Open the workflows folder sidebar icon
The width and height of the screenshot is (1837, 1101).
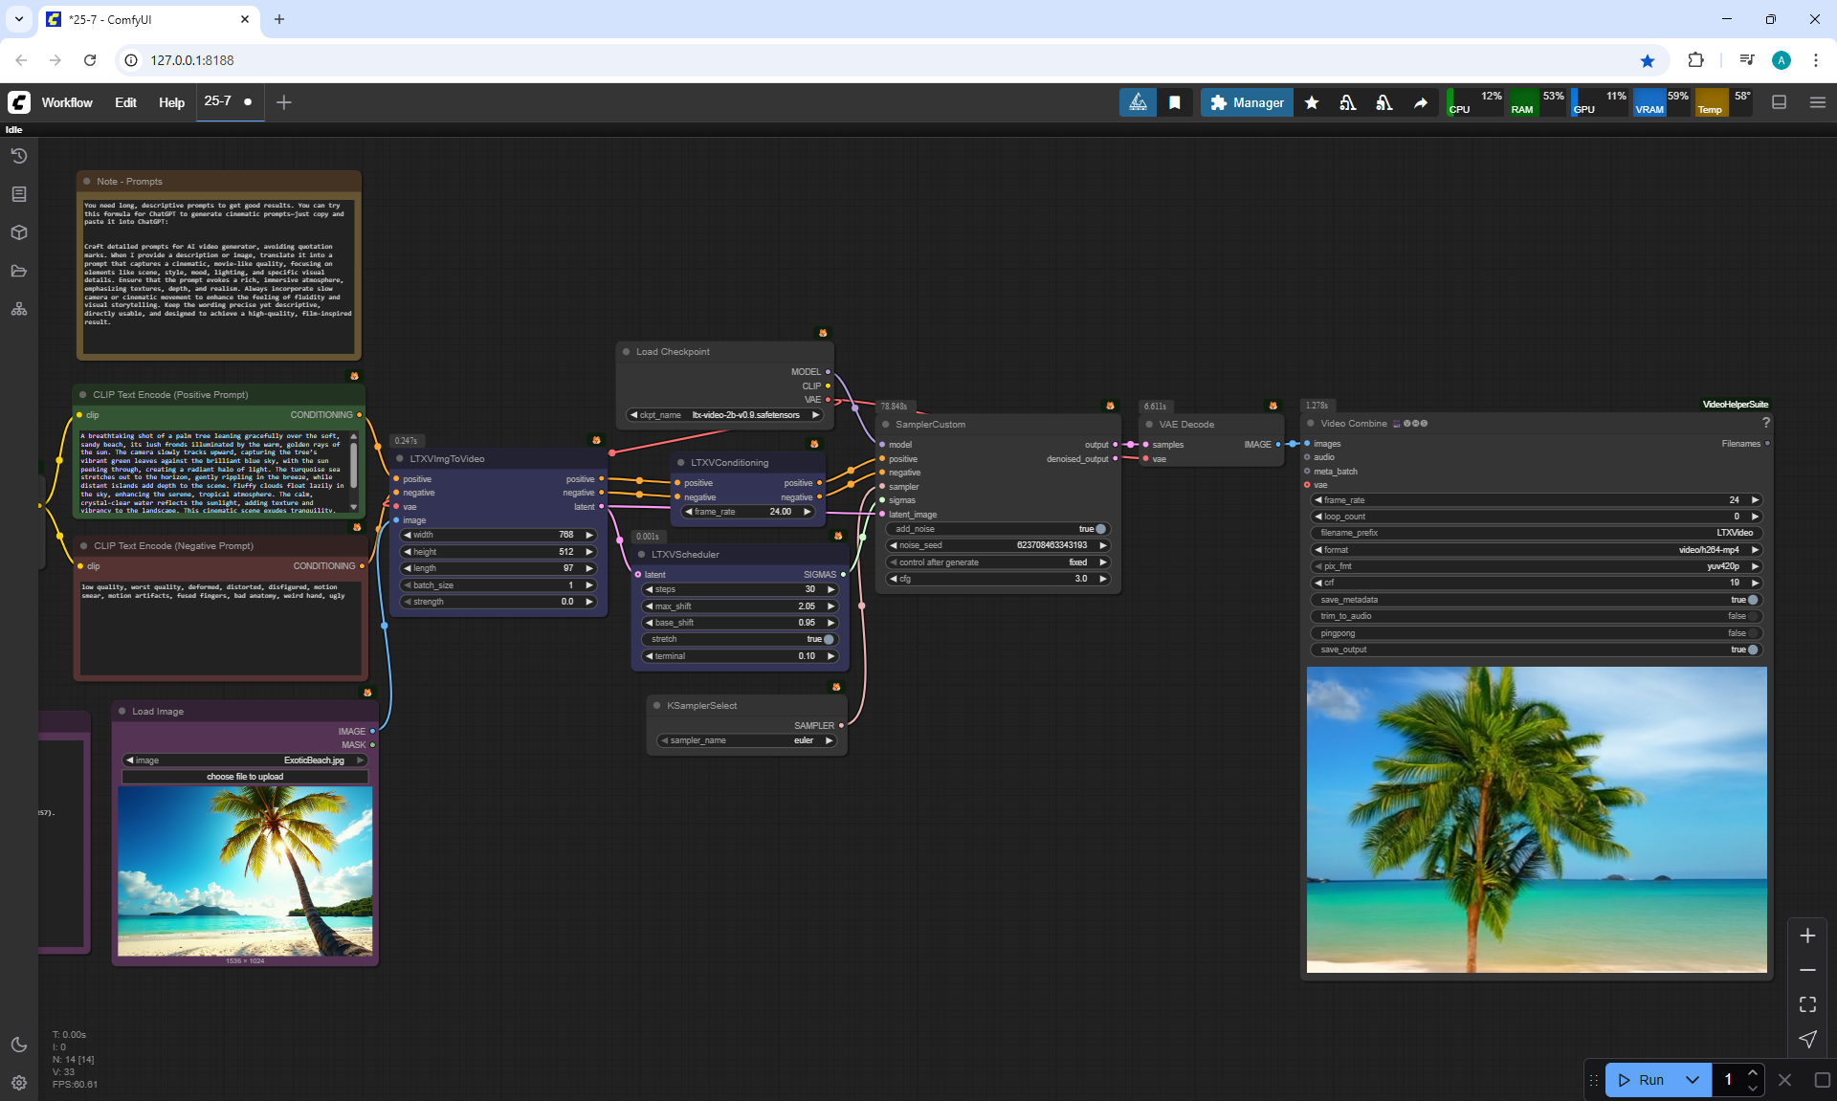point(18,271)
